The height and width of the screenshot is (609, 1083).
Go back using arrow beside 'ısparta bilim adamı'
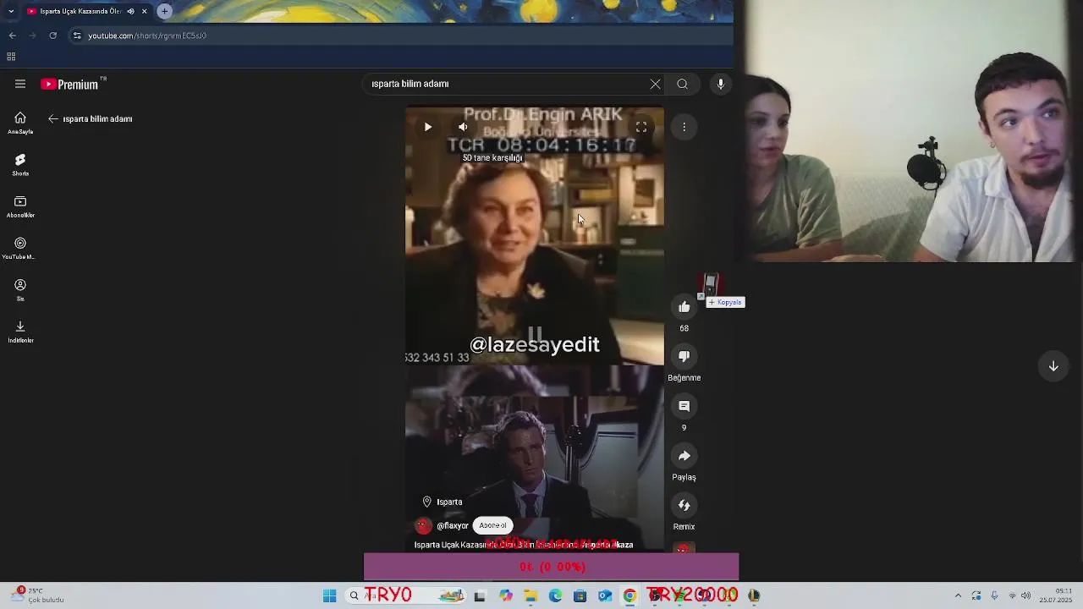[x=53, y=118]
